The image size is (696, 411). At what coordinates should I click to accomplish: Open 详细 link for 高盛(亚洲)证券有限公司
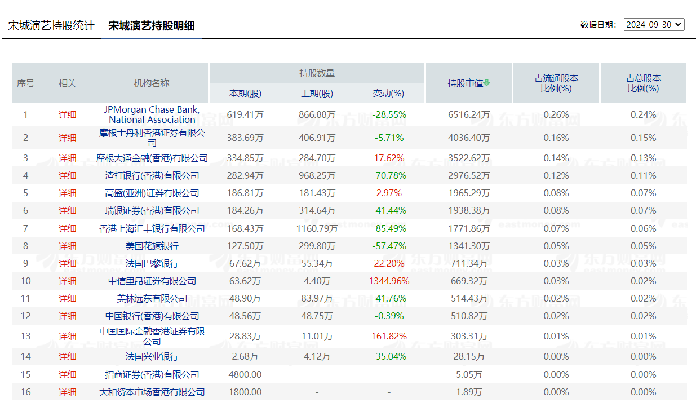[67, 193]
